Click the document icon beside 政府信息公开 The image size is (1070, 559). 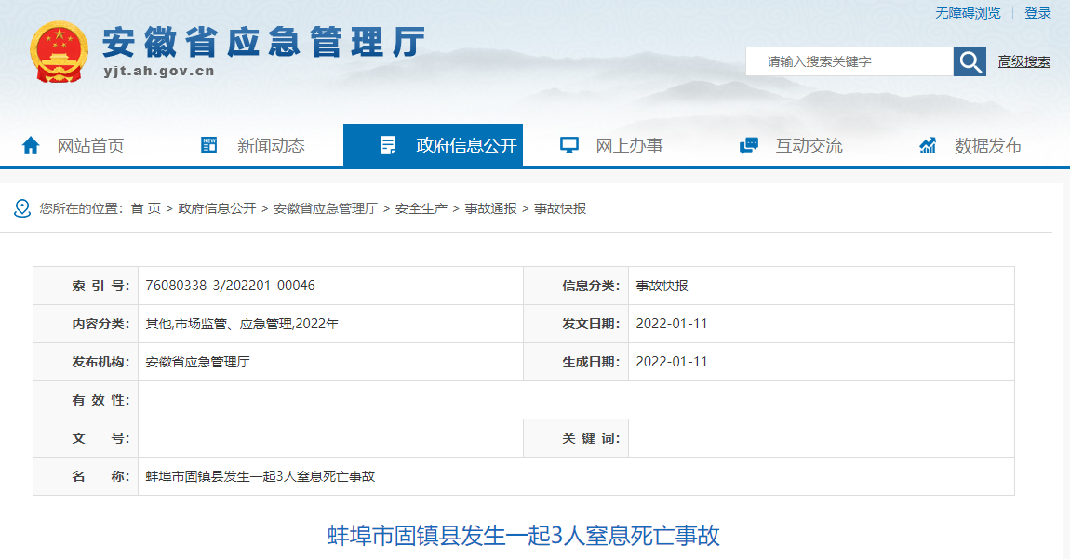388,145
